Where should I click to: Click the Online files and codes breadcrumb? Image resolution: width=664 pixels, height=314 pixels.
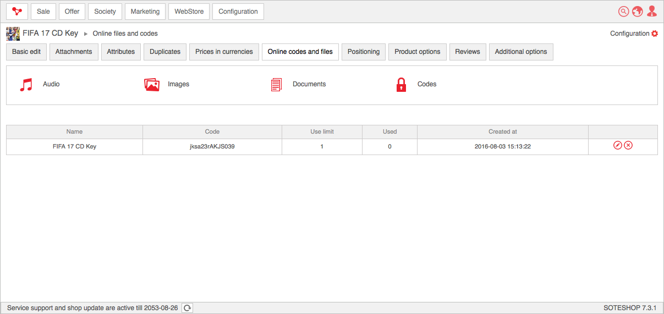pos(125,34)
